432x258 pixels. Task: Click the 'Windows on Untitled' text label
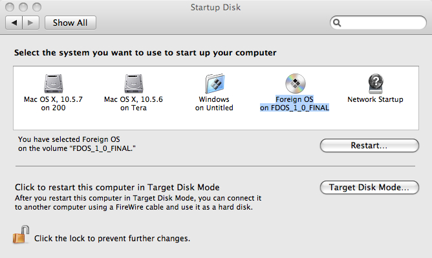(x=214, y=104)
